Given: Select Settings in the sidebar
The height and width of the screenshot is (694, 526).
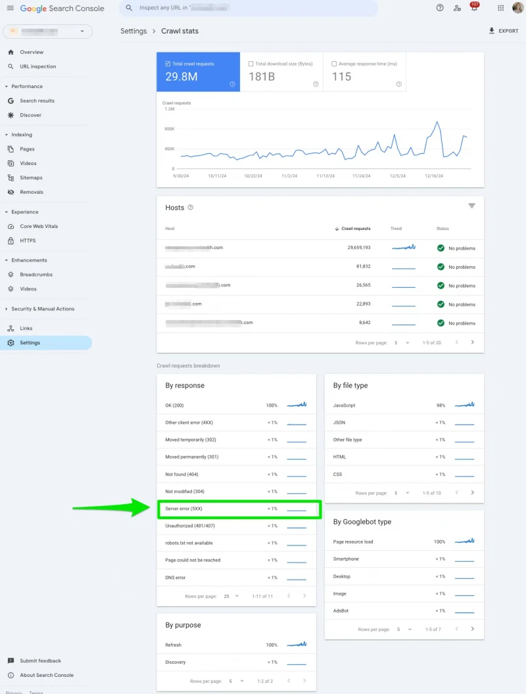Looking at the screenshot, I should click(x=46, y=342).
